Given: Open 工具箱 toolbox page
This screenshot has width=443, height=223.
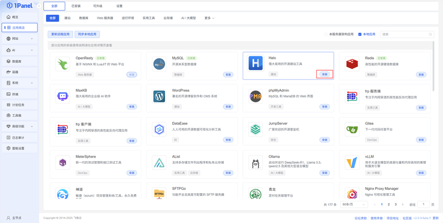Looking at the screenshot, I should (19, 116).
